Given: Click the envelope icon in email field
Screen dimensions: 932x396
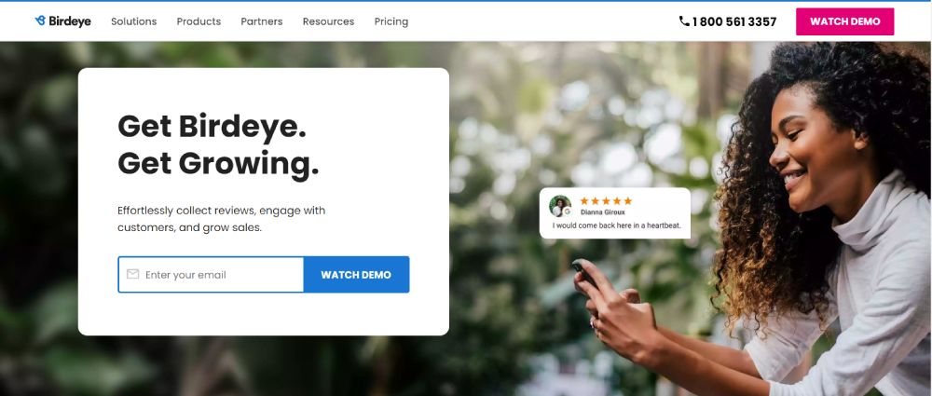Looking at the screenshot, I should (x=133, y=274).
